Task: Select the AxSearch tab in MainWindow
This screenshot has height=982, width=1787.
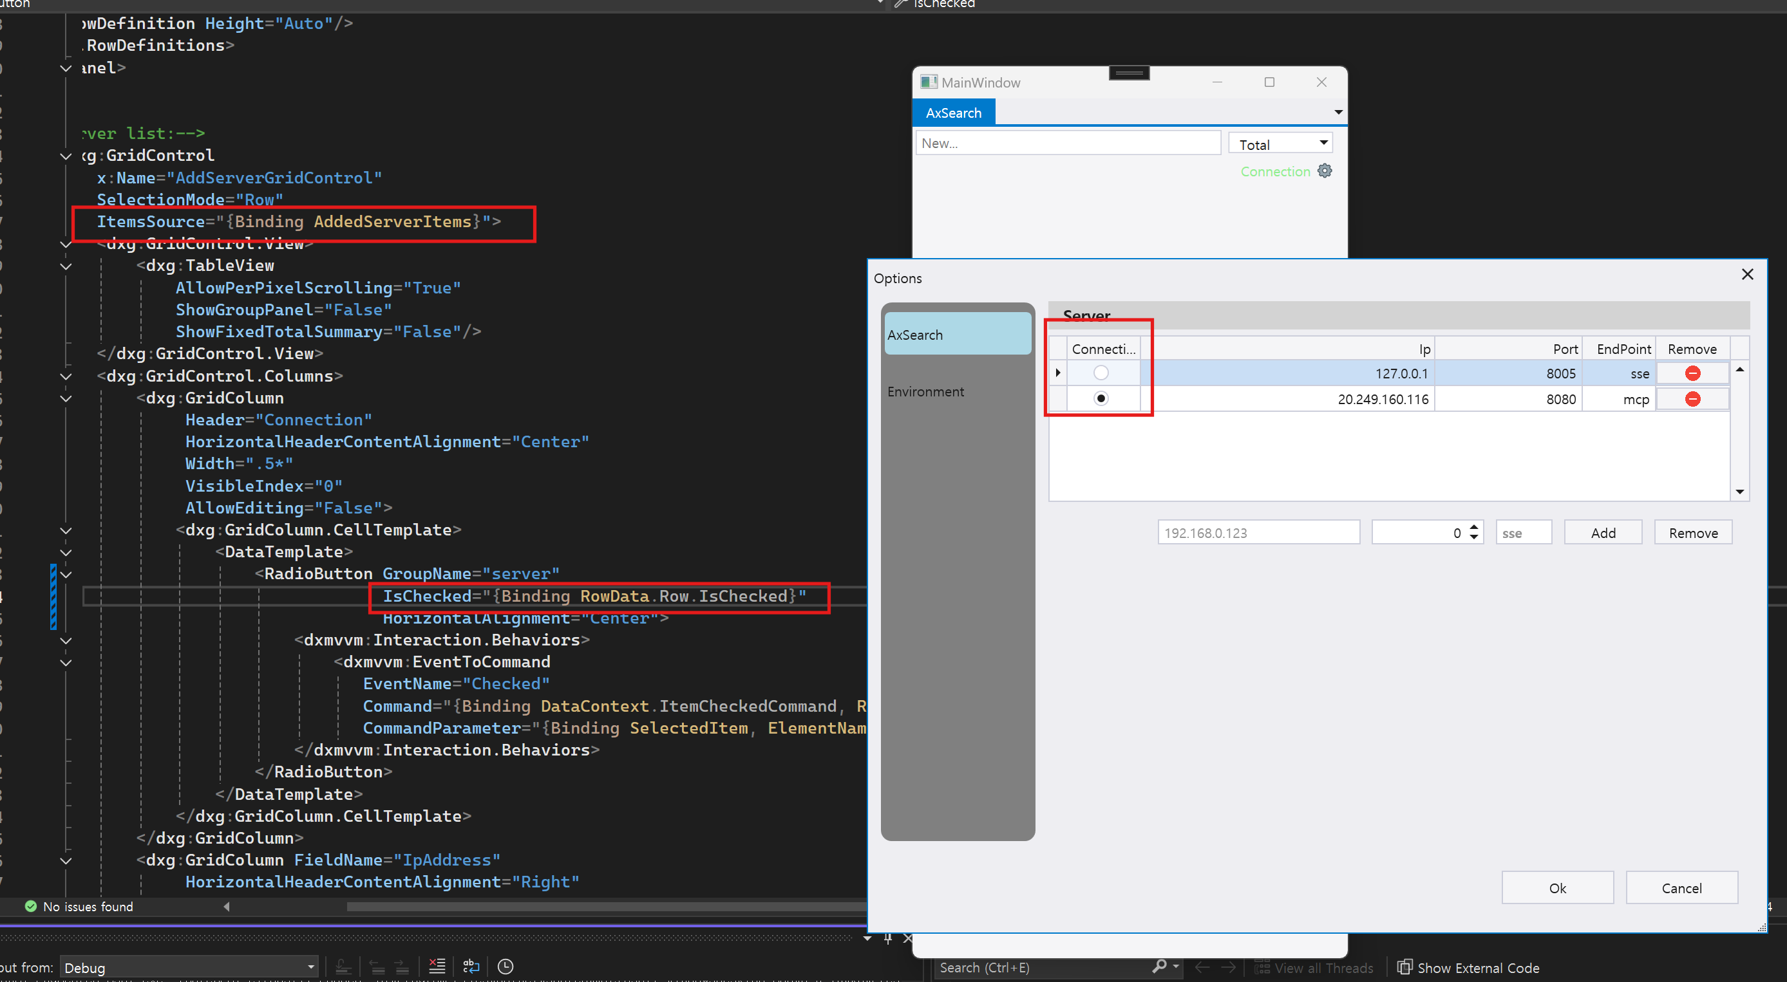Action: (x=953, y=113)
